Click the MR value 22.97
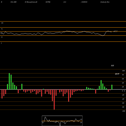The height and width of the screenshot is (126, 126). tap(117, 74)
